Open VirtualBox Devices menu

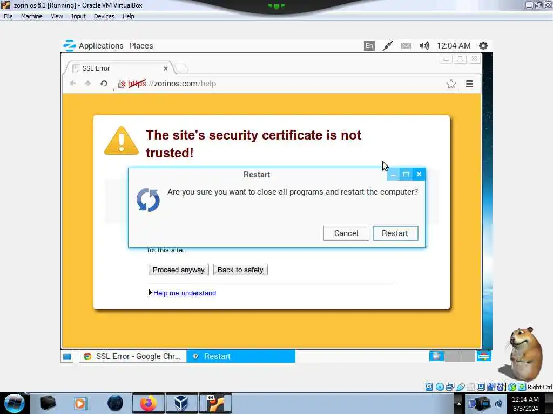(x=104, y=16)
